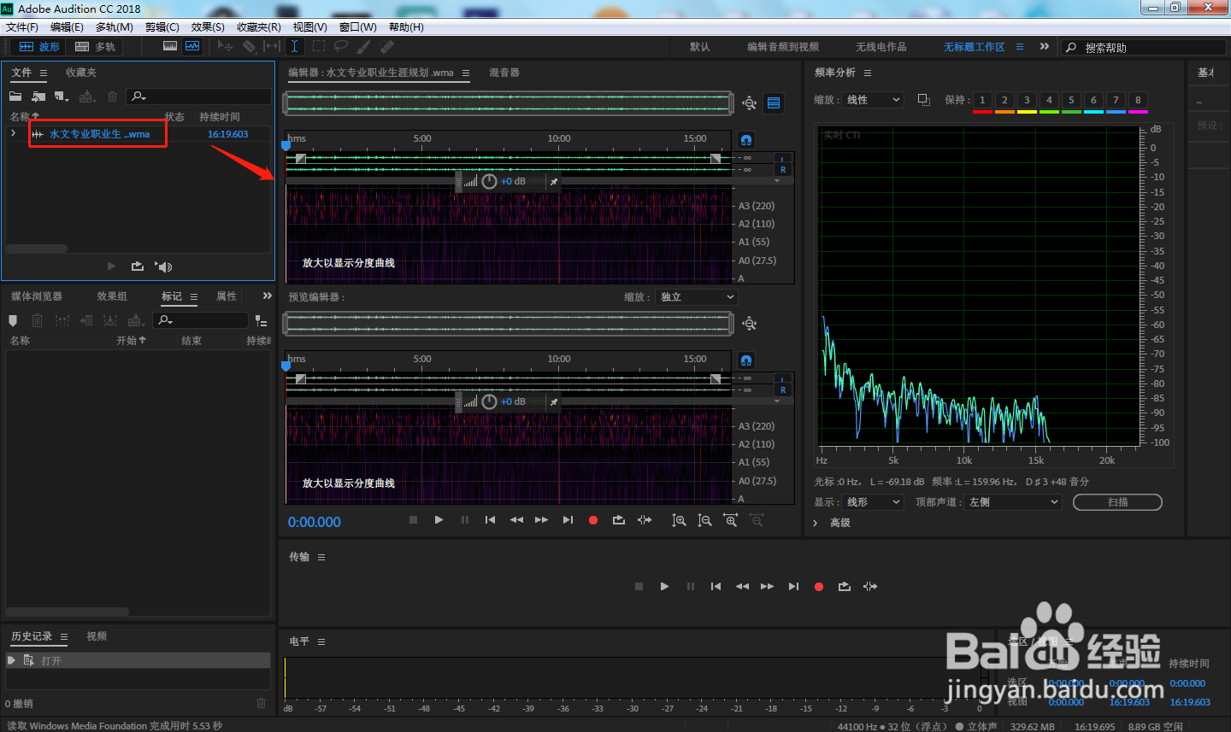Toggle the pin icon on the upper volume HUD

coord(554,182)
